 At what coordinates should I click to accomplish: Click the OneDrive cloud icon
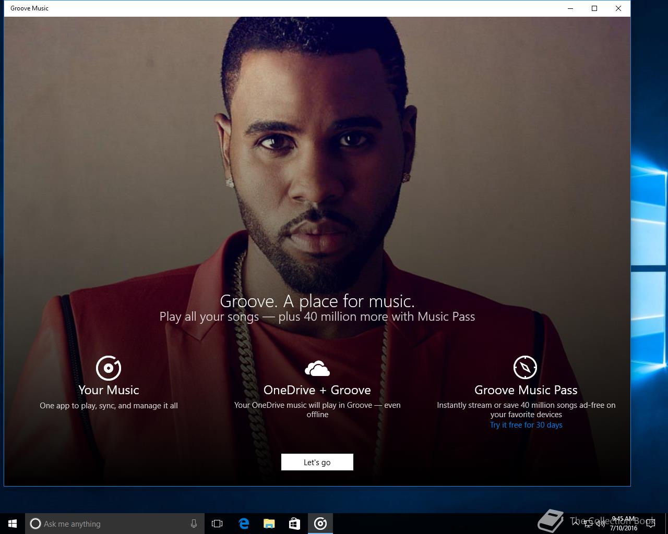click(317, 368)
